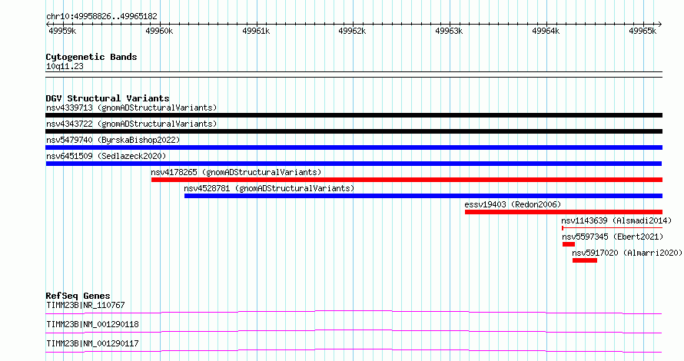This screenshot has width=684, height=361.
Task: Click the left arrowhead of the ruler
Action: click(x=48, y=25)
